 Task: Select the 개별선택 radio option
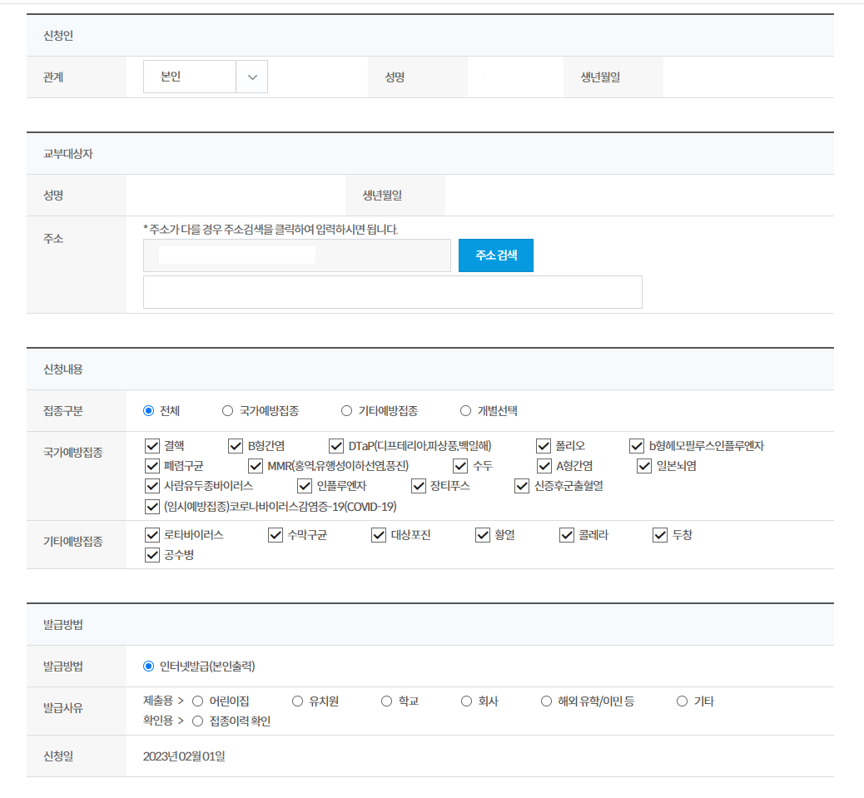[465, 411]
